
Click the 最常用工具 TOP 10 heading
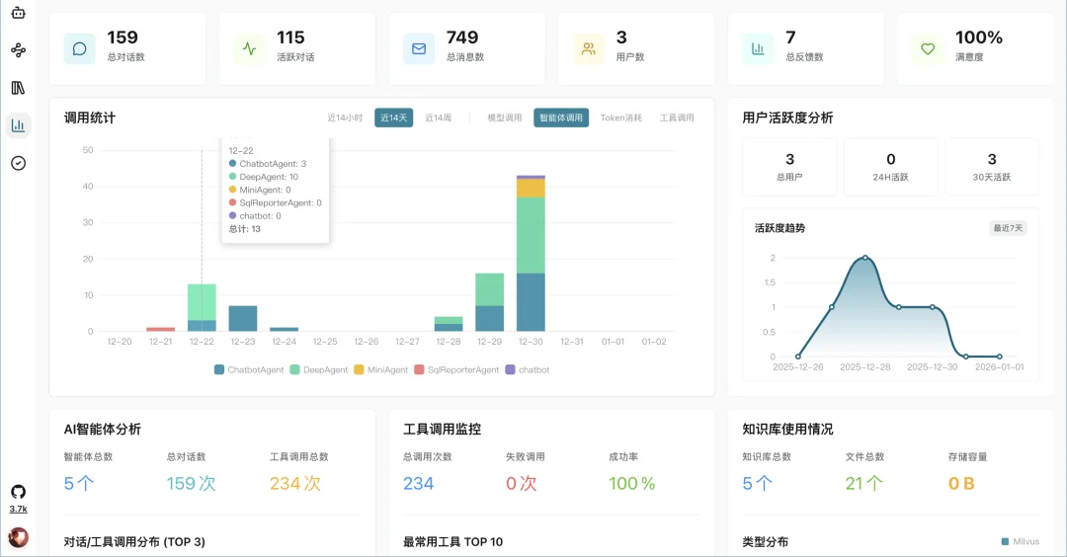point(453,542)
